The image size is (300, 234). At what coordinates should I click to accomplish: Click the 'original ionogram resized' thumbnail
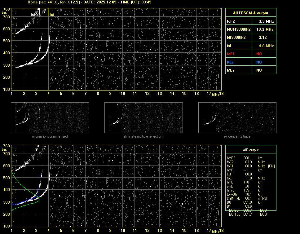50,117
